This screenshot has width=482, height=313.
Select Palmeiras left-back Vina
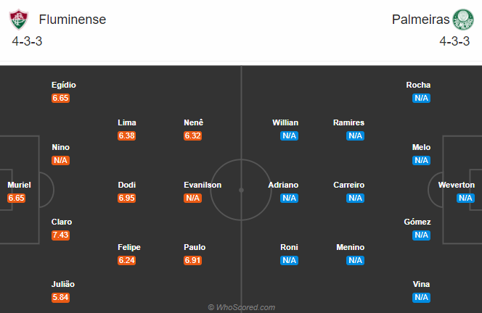pyautogui.click(x=421, y=284)
